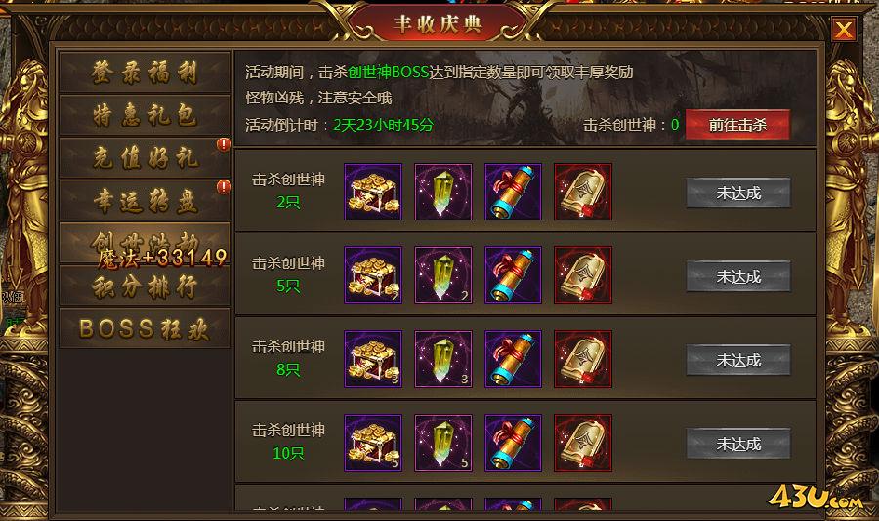Select the 幸运转盘 tab

[x=145, y=201]
